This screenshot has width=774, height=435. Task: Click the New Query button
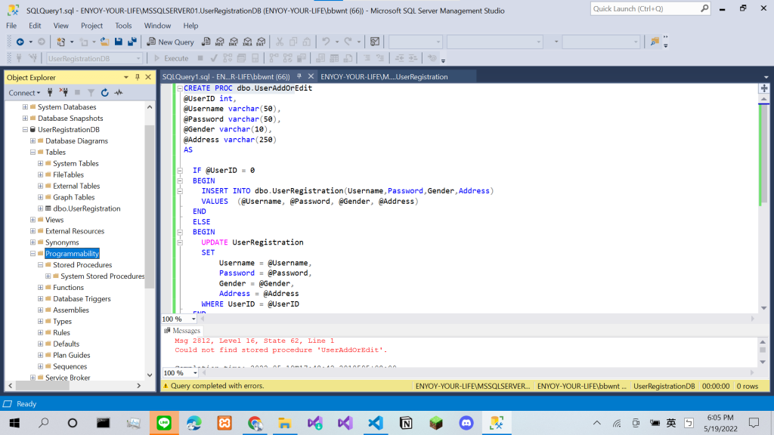[x=170, y=42]
